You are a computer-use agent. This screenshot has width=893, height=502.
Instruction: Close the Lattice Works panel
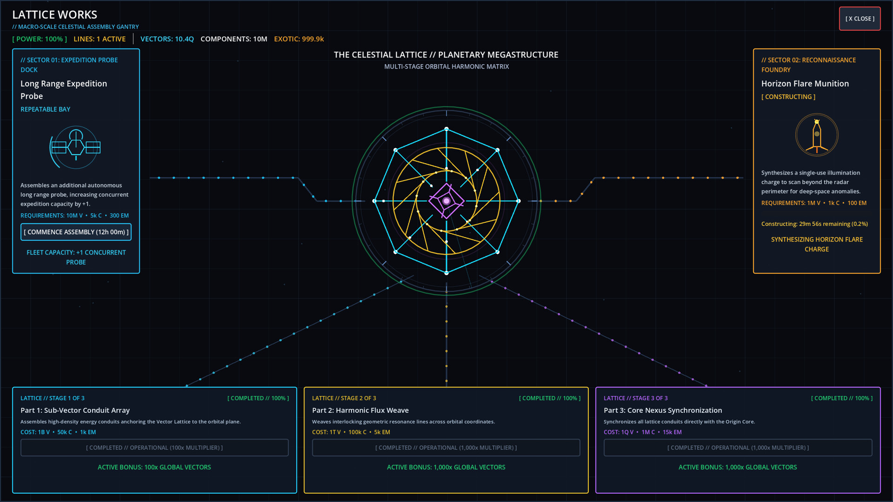point(860,19)
